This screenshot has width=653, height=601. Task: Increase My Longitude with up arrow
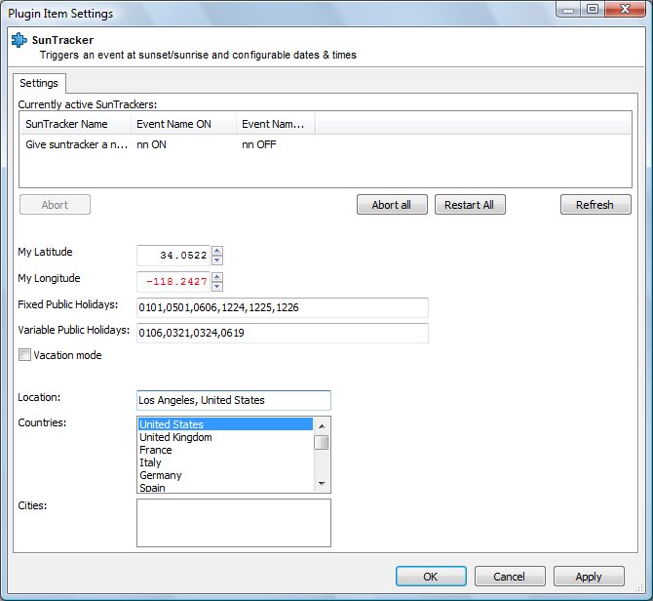tap(217, 277)
